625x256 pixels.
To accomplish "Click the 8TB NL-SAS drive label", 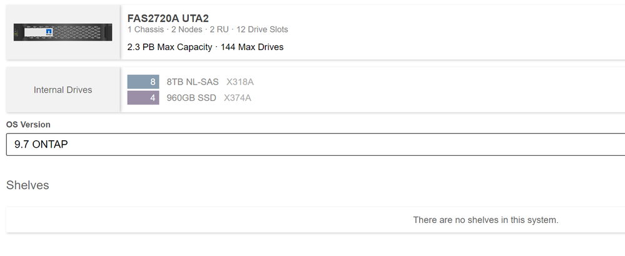I will tap(193, 82).
